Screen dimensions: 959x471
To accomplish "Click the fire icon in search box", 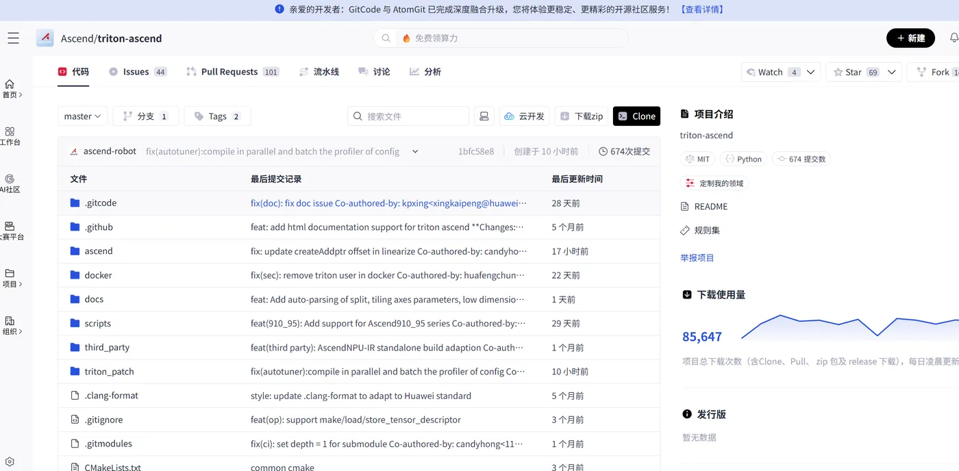I will pyautogui.click(x=406, y=38).
